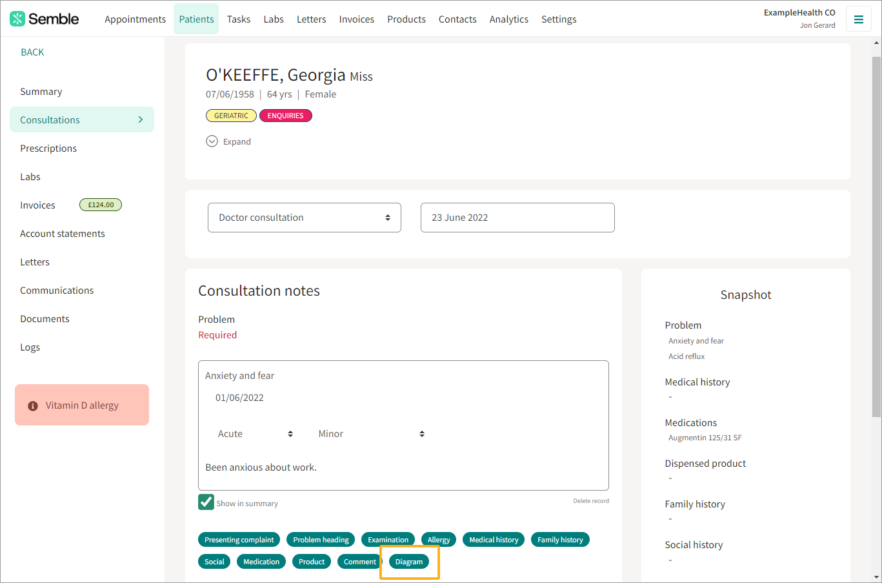Go to the Analytics menu

tap(508, 19)
